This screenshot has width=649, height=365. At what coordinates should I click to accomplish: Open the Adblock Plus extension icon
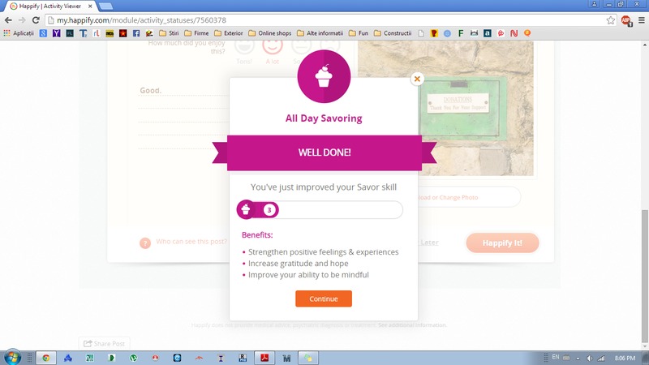[x=625, y=20]
